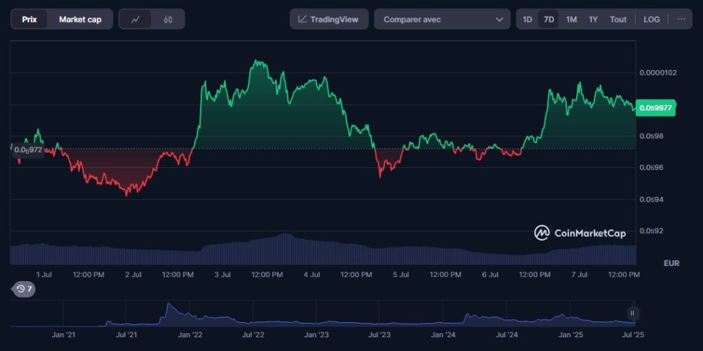The image size is (703, 351).
Task: Set range to 1M
Action: [571, 19]
